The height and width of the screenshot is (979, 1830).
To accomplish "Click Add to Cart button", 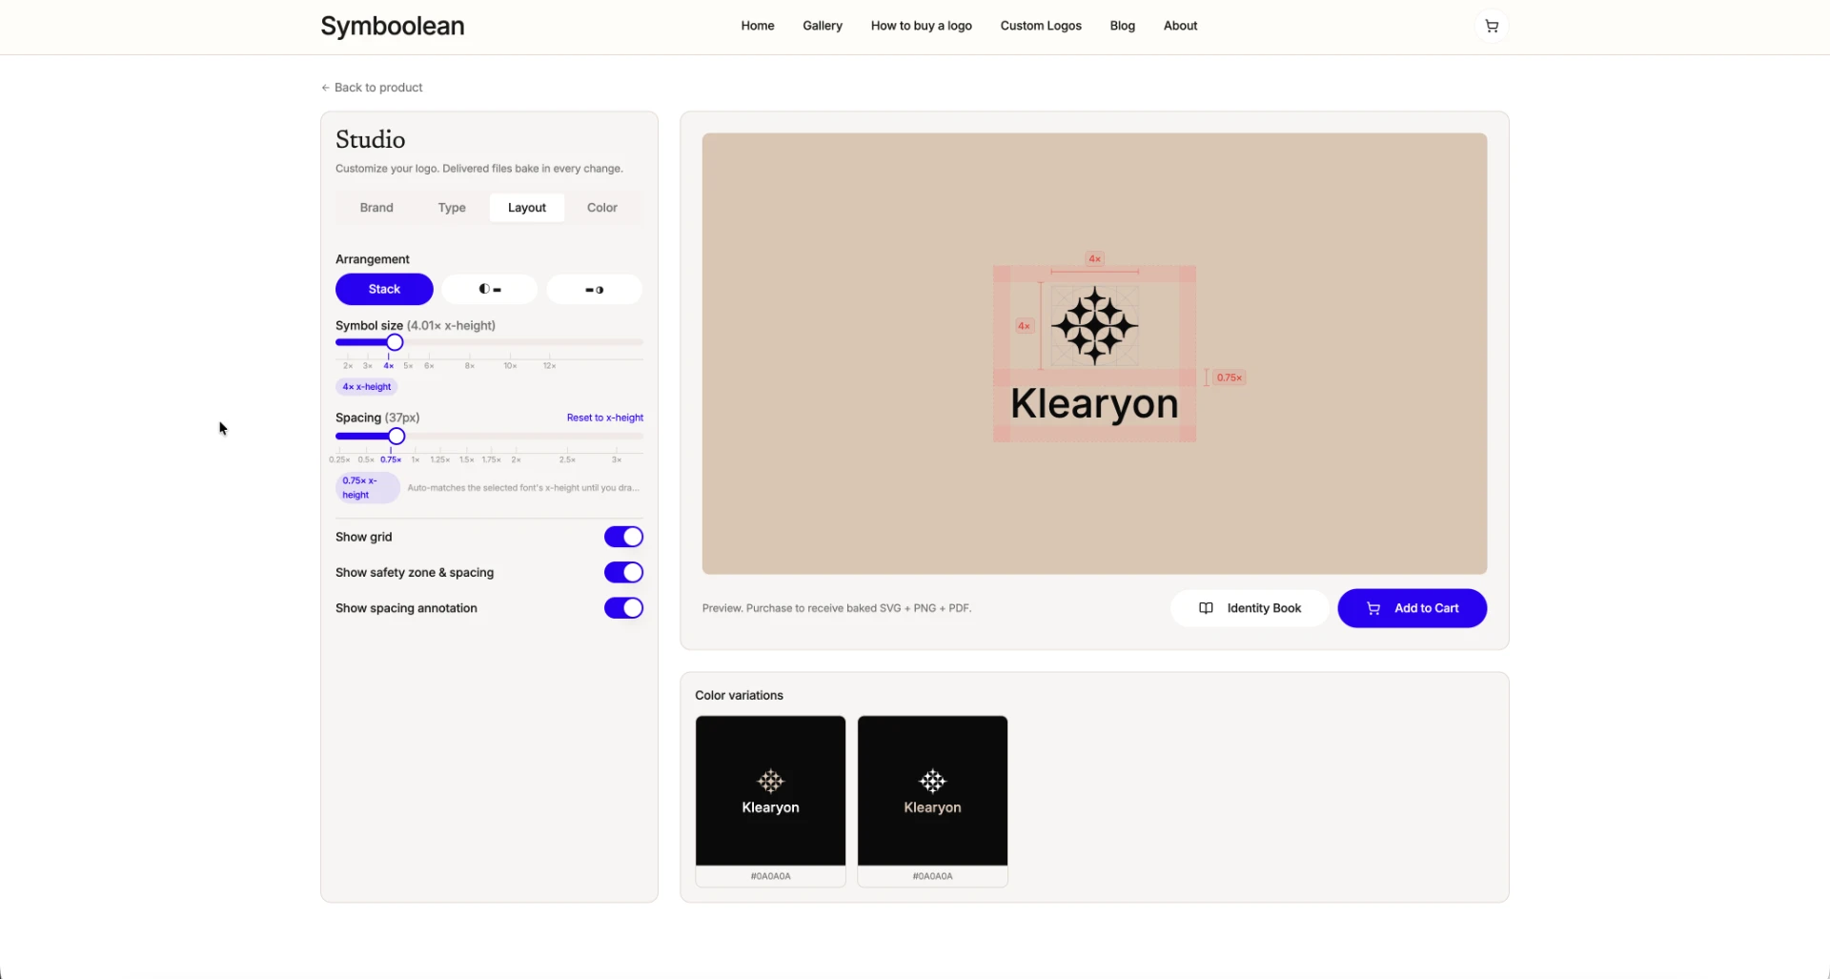I will click(x=1412, y=608).
